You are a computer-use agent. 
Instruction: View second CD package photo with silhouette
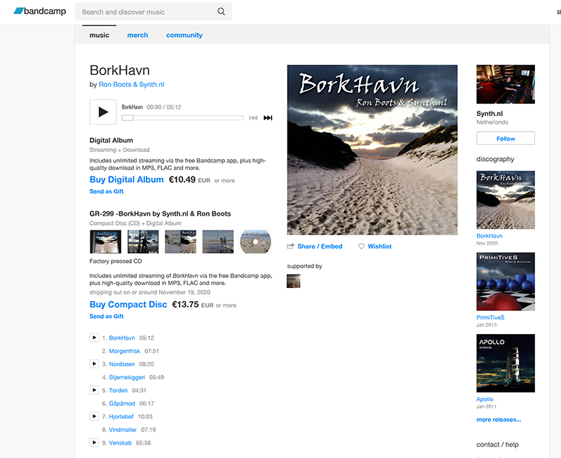[143, 242]
